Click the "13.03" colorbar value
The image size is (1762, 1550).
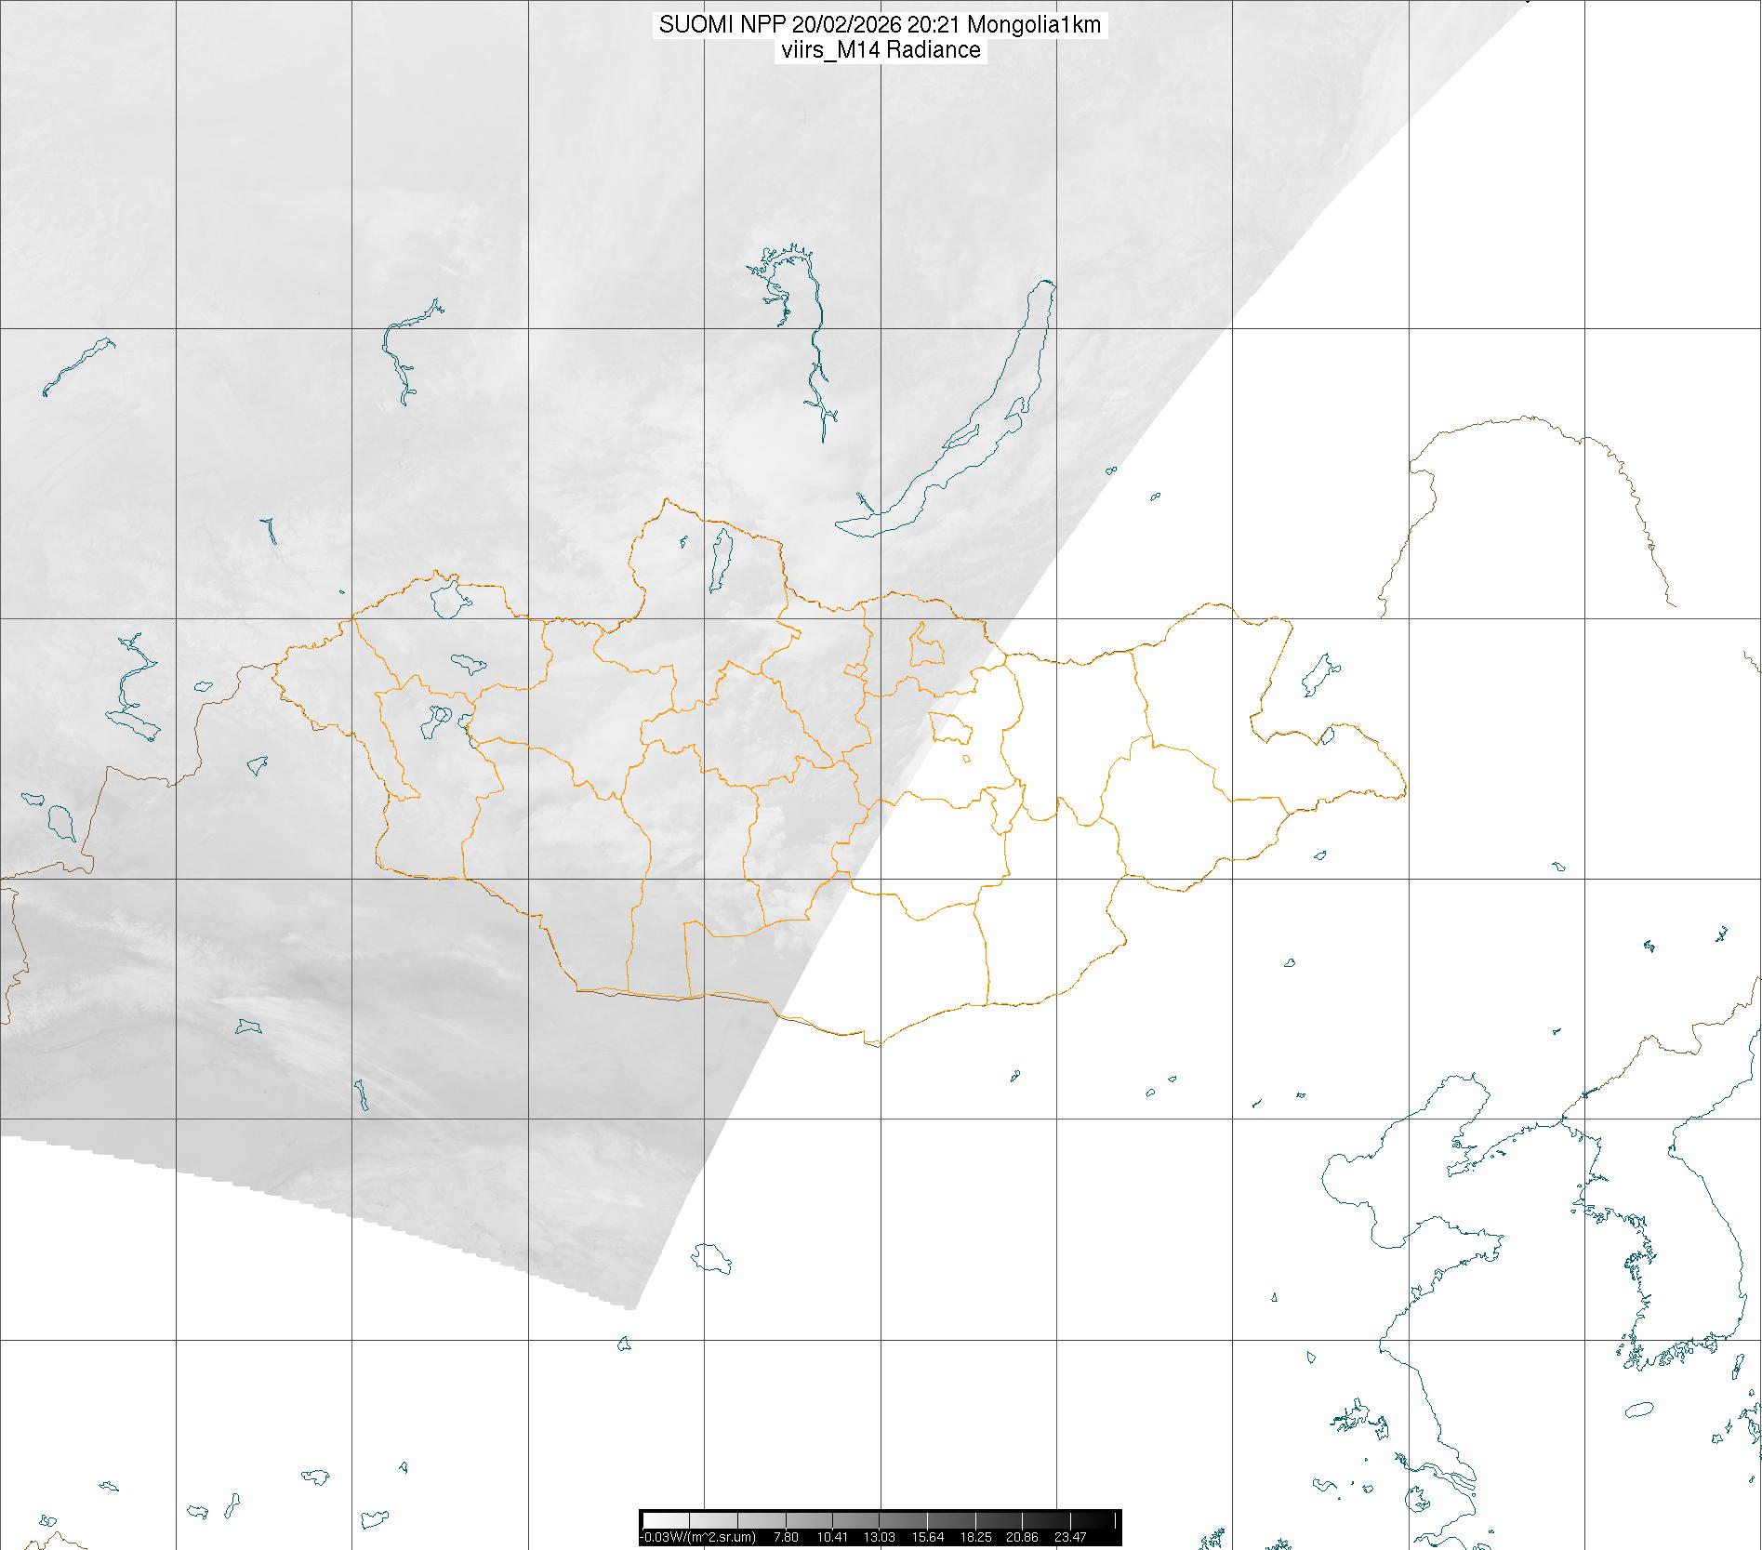tap(880, 1537)
